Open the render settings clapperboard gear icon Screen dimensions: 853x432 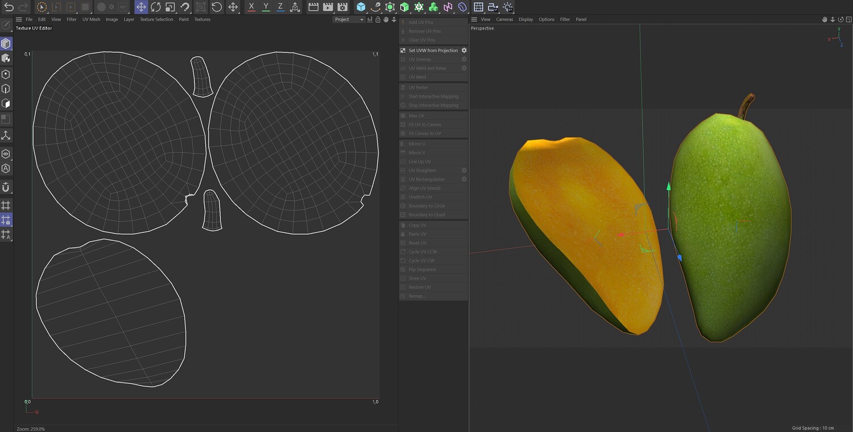pos(342,7)
